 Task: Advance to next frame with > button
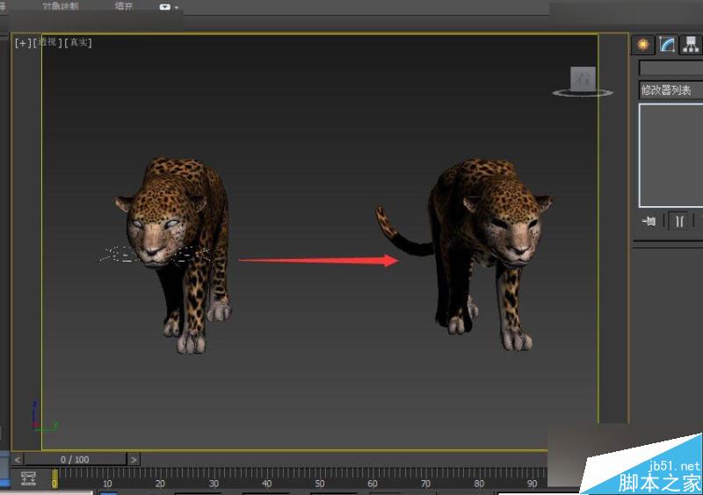coord(134,459)
